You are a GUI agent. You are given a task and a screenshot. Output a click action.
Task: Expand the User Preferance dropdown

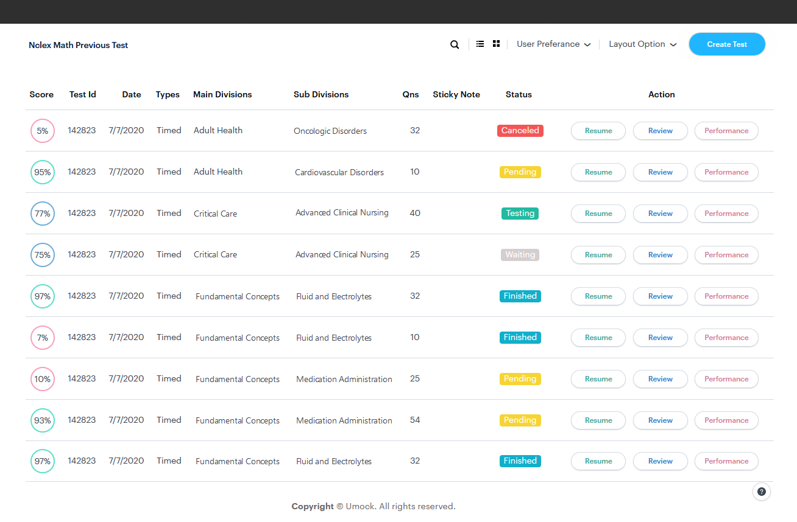click(x=554, y=44)
